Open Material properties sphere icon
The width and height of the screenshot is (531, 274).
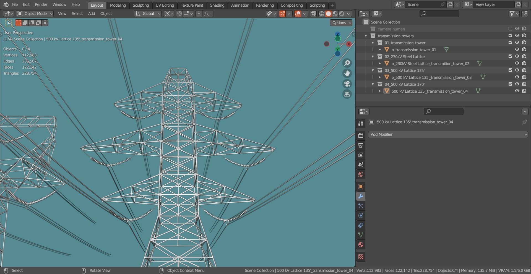[x=361, y=245]
